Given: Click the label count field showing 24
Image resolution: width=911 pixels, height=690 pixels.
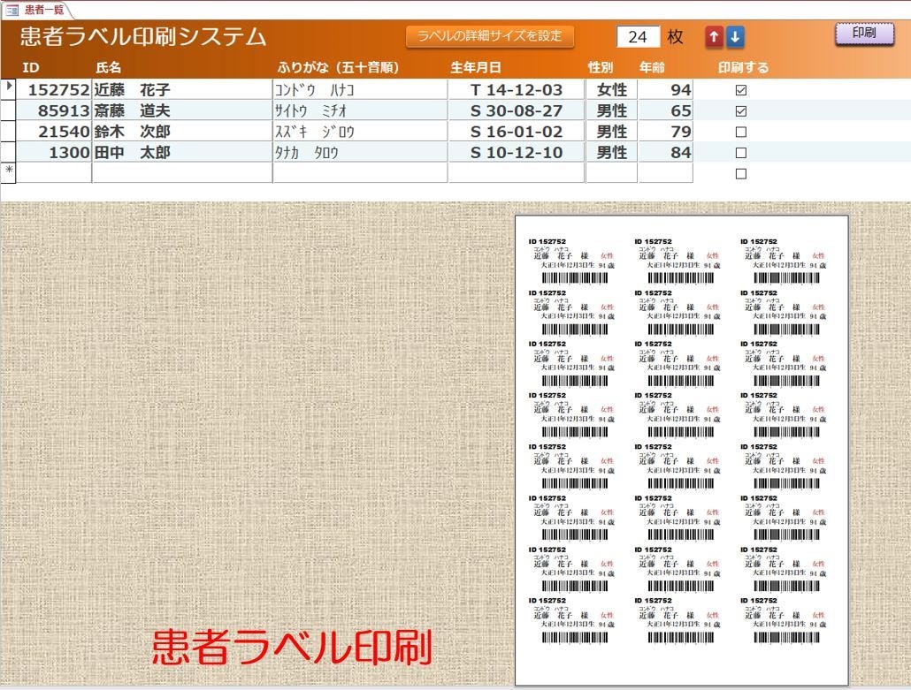Looking at the screenshot, I should (638, 37).
